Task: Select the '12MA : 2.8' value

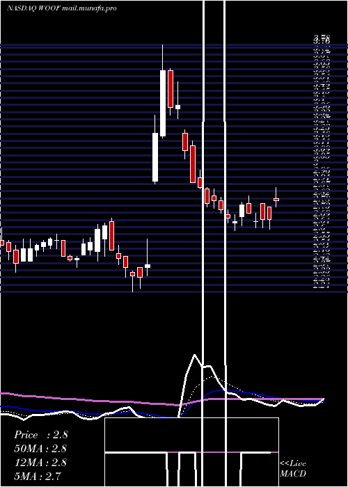Action: tap(40, 463)
